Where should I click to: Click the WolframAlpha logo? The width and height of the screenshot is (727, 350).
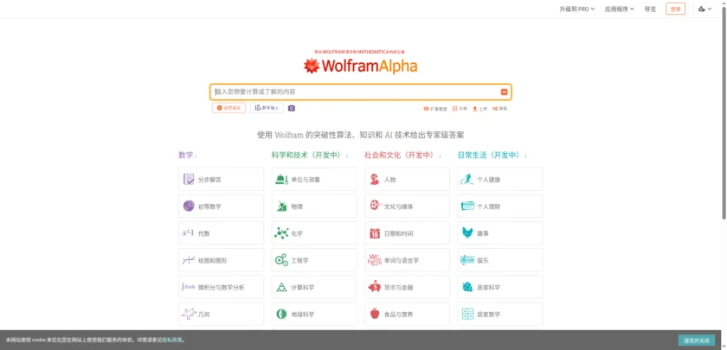(360, 67)
